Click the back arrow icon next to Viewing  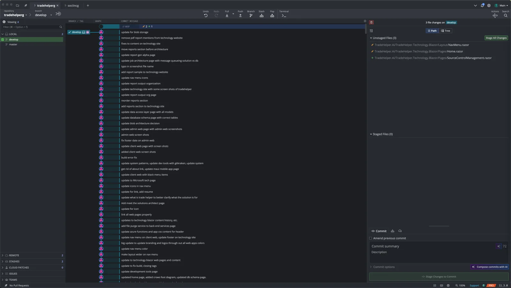[x=4, y=22]
